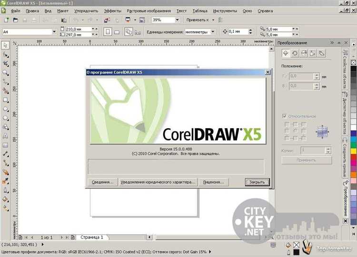Click the Сведения... button
Screen dimensions: 357x257
point(102,182)
